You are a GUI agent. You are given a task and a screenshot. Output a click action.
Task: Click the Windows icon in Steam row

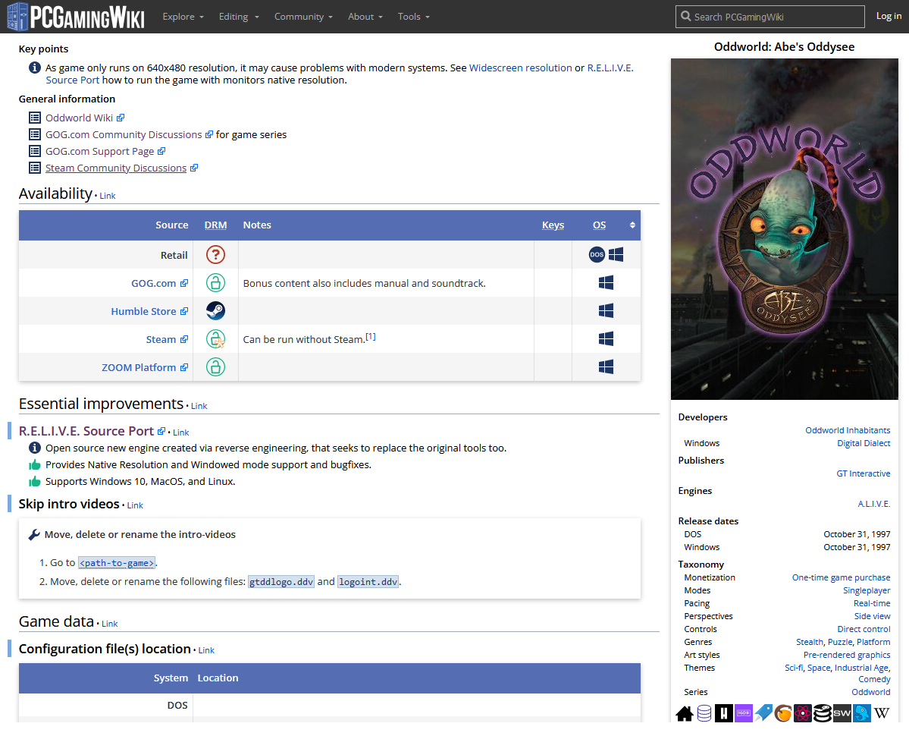click(606, 338)
